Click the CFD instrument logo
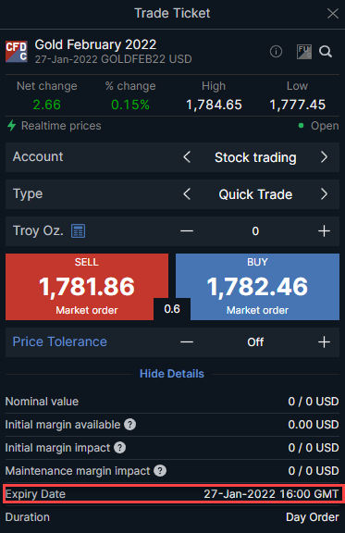 tap(17, 52)
